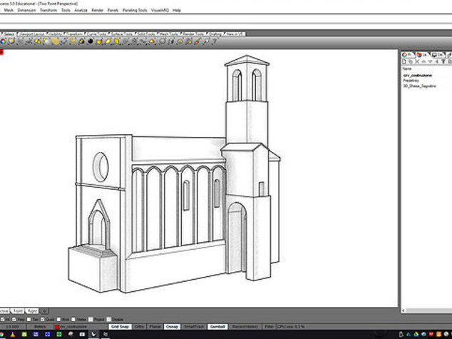The width and height of the screenshot is (452, 339).
Task: Click the gray circle outline toolbar icon
Action: [163, 41]
